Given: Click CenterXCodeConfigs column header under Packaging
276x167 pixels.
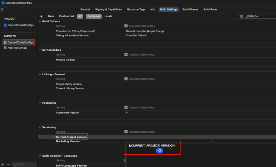Looking at the screenshot, I should pyautogui.click(x=139, y=107).
